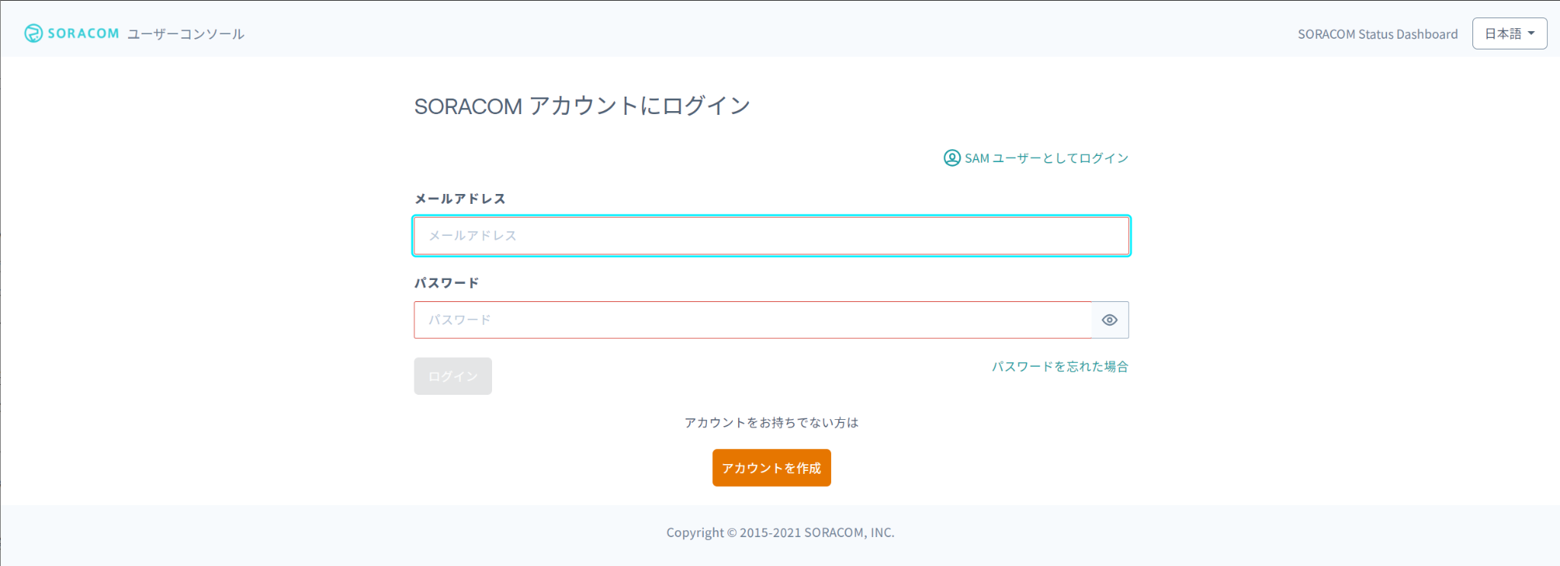Viewport: 1560px width, 566px height.
Task: Click the caret arrow beside 日本語
Action: 1531,33
